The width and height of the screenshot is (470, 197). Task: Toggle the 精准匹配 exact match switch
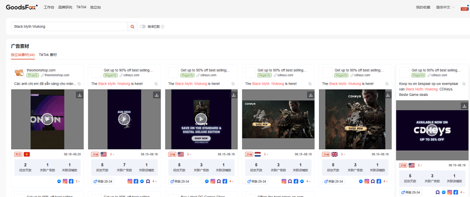coord(143,26)
